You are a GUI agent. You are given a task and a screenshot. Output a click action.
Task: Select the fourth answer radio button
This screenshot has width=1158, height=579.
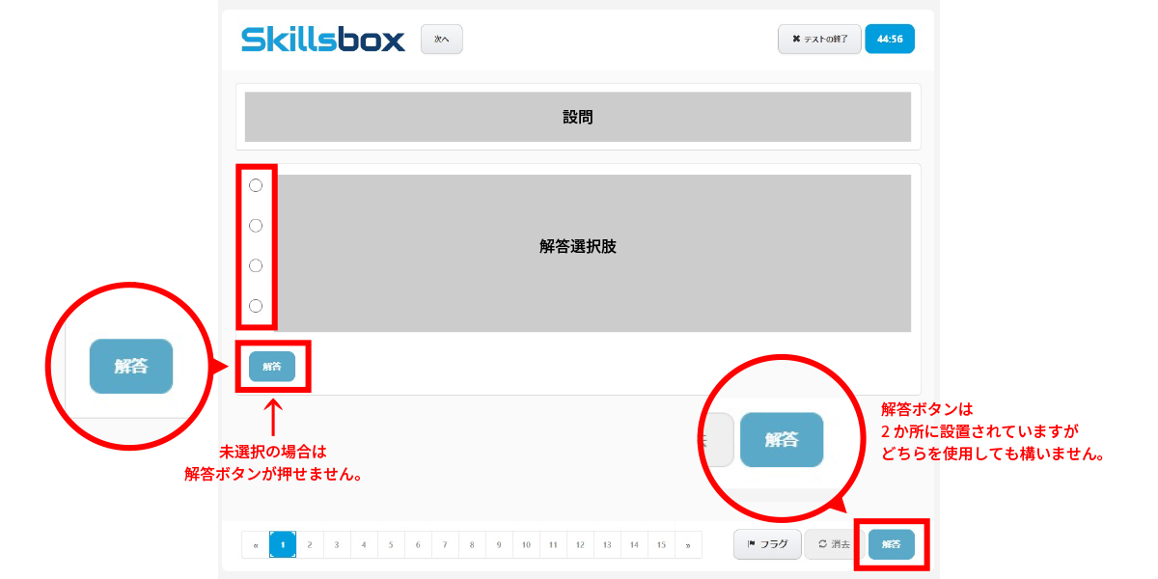[x=256, y=306]
